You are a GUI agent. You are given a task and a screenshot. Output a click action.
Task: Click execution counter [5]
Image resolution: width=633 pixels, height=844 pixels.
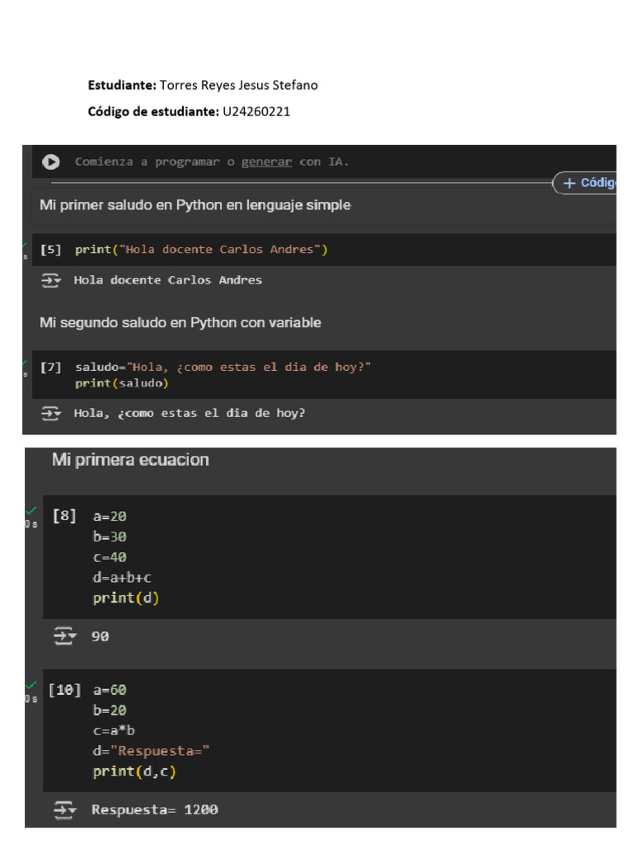click(50, 249)
